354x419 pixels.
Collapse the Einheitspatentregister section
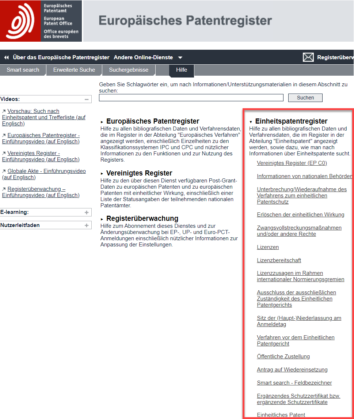[x=251, y=121]
